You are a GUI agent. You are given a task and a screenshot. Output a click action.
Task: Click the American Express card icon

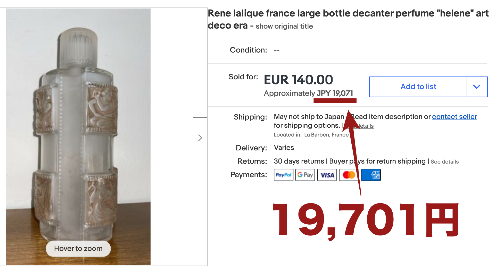pyautogui.click(x=371, y=175)
